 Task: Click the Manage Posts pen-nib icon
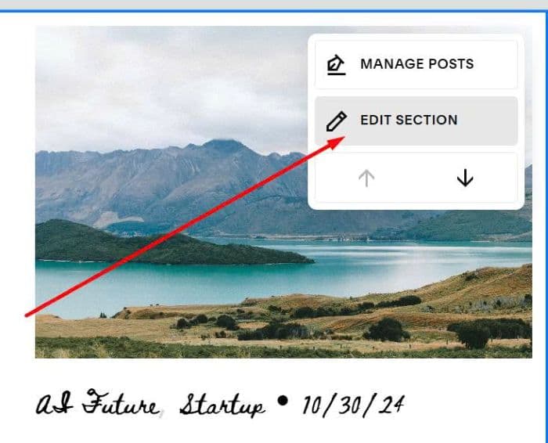336,65
